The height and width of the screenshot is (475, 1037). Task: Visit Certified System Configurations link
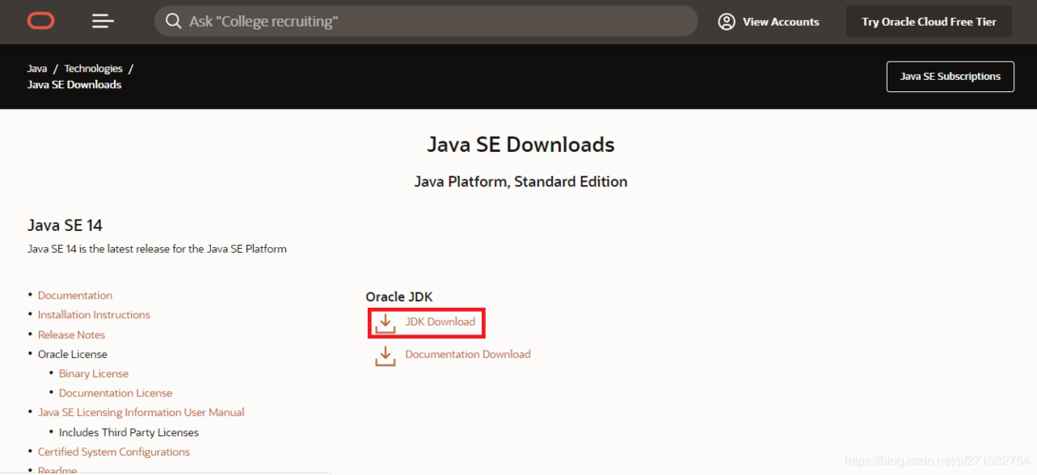pyautogui.click(x=114, y=452)
